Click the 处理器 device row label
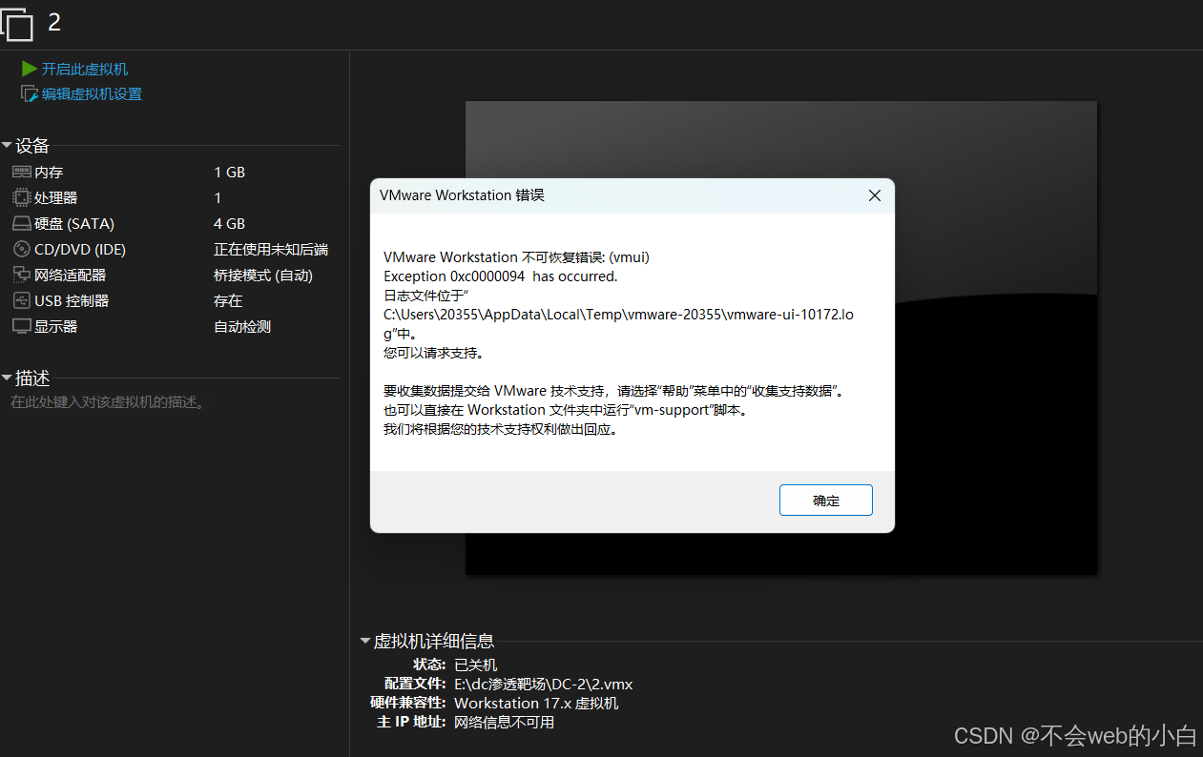 click(56, 198)
